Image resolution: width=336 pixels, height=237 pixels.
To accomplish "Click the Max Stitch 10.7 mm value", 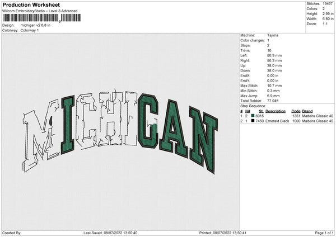I will [x=274, y=86].
